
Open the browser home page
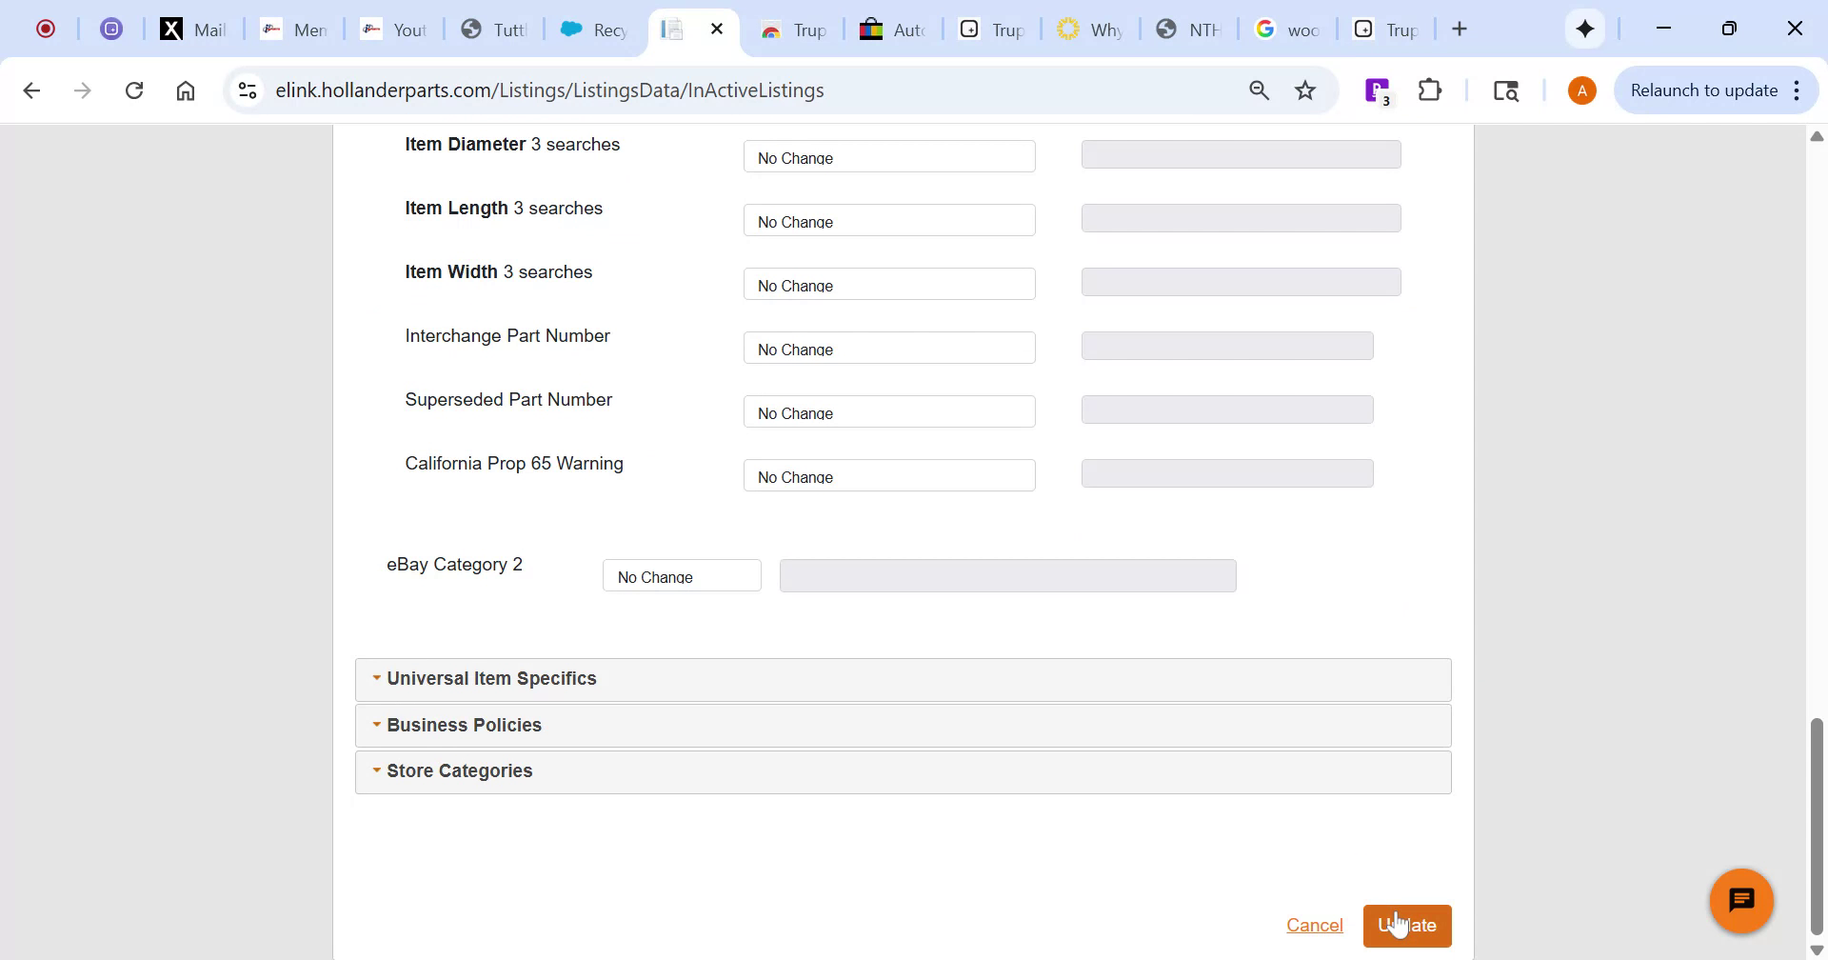[x=185, y=90]
